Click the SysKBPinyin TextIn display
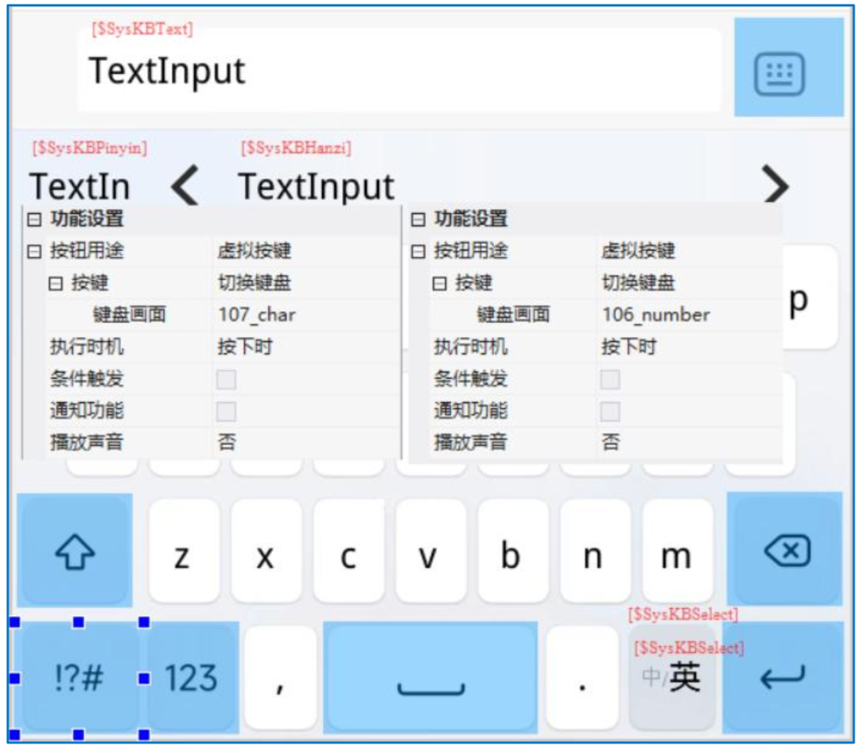This screenshot has width=859, height=745. pyautogui.click(x=80, y=186)
